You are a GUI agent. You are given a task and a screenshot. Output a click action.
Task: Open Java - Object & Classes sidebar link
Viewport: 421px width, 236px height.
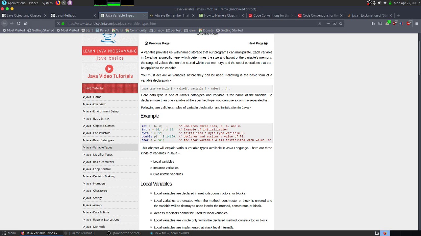point(100,126)
